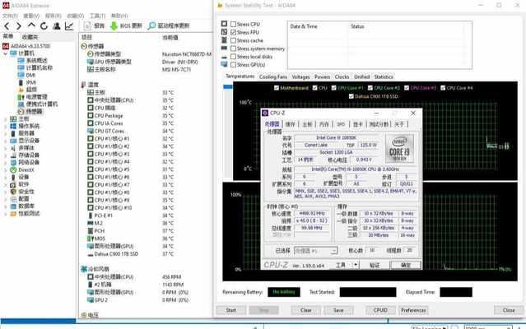Toggle the Motherboard graph checkbox
526x329 pixels.
tap(277, 88)
